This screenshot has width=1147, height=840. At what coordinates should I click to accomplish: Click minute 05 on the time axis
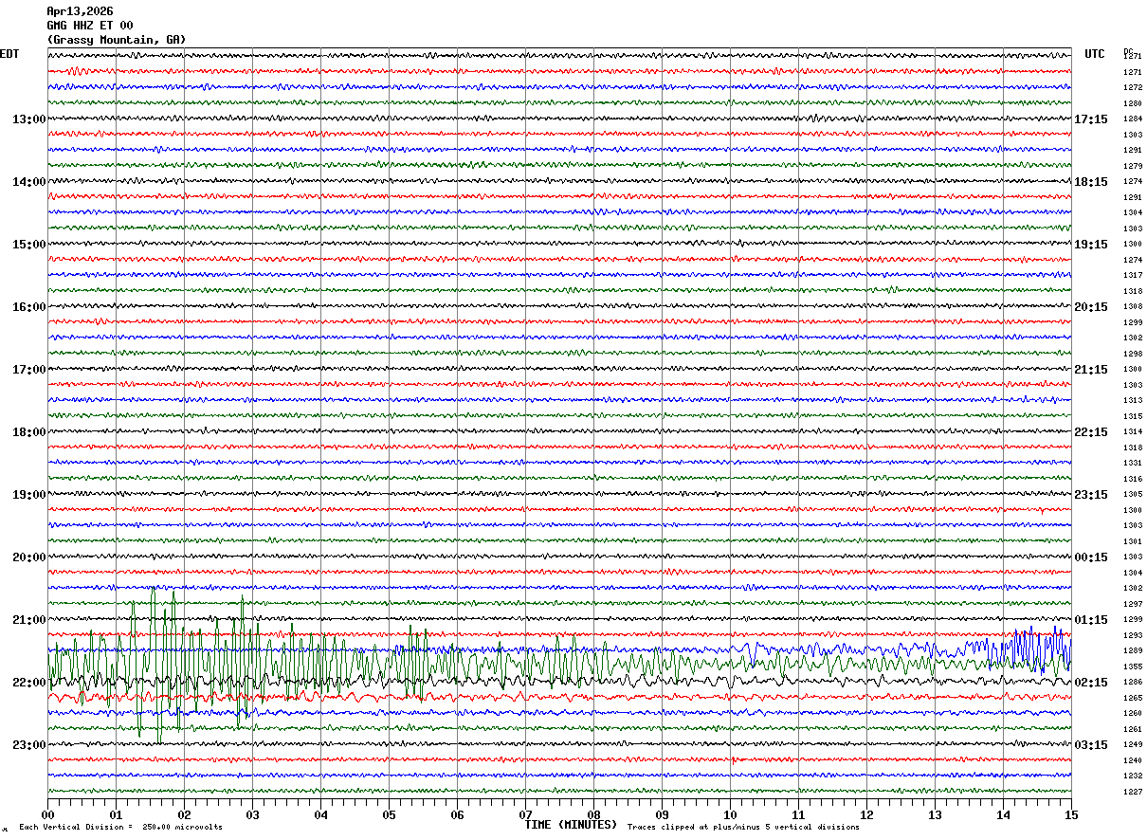pos(390,815)
